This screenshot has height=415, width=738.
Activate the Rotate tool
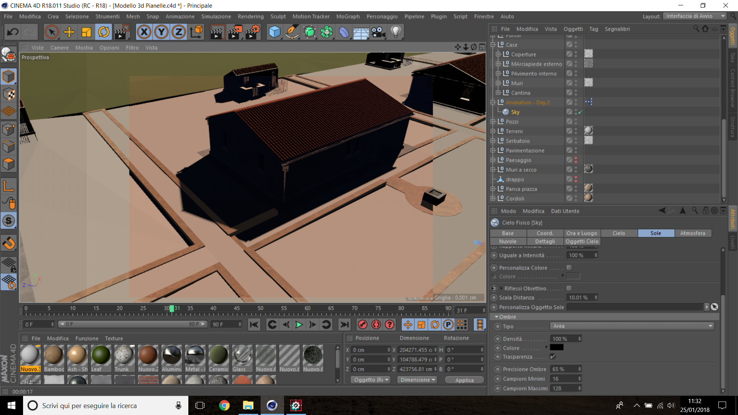(x=104, y=32)
